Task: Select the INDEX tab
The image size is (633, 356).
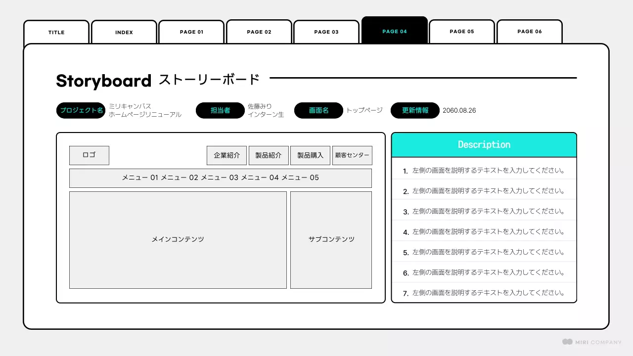Action: (124, 32)
